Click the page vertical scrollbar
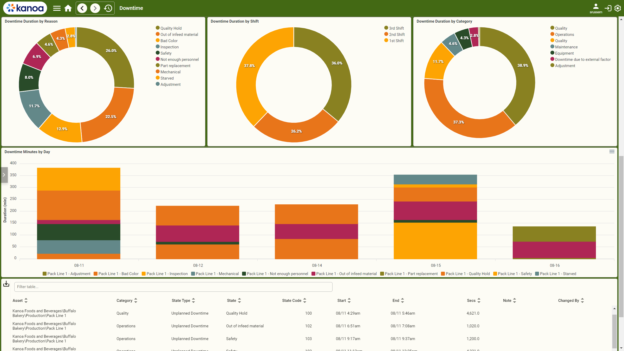Screen dimensions: 624x351 pyautogui.click(x=621, y=237)
